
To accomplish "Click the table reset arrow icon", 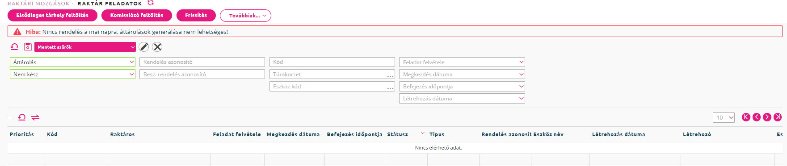I will [x=22, y=117].
